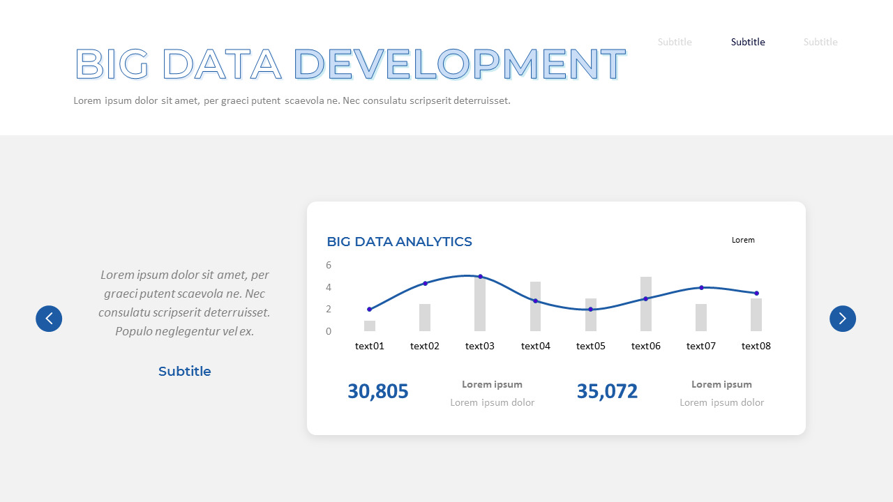Select the BIG DATA ANALYTICS heading

[x=399, y=241]
